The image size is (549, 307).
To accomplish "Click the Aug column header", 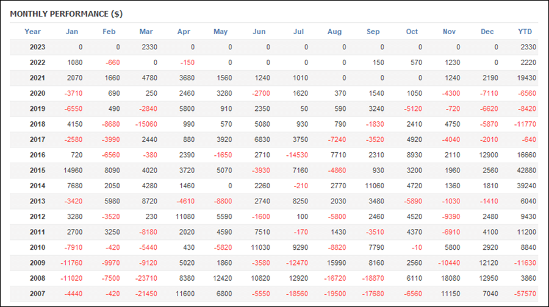I will click(x=334, y=32).
